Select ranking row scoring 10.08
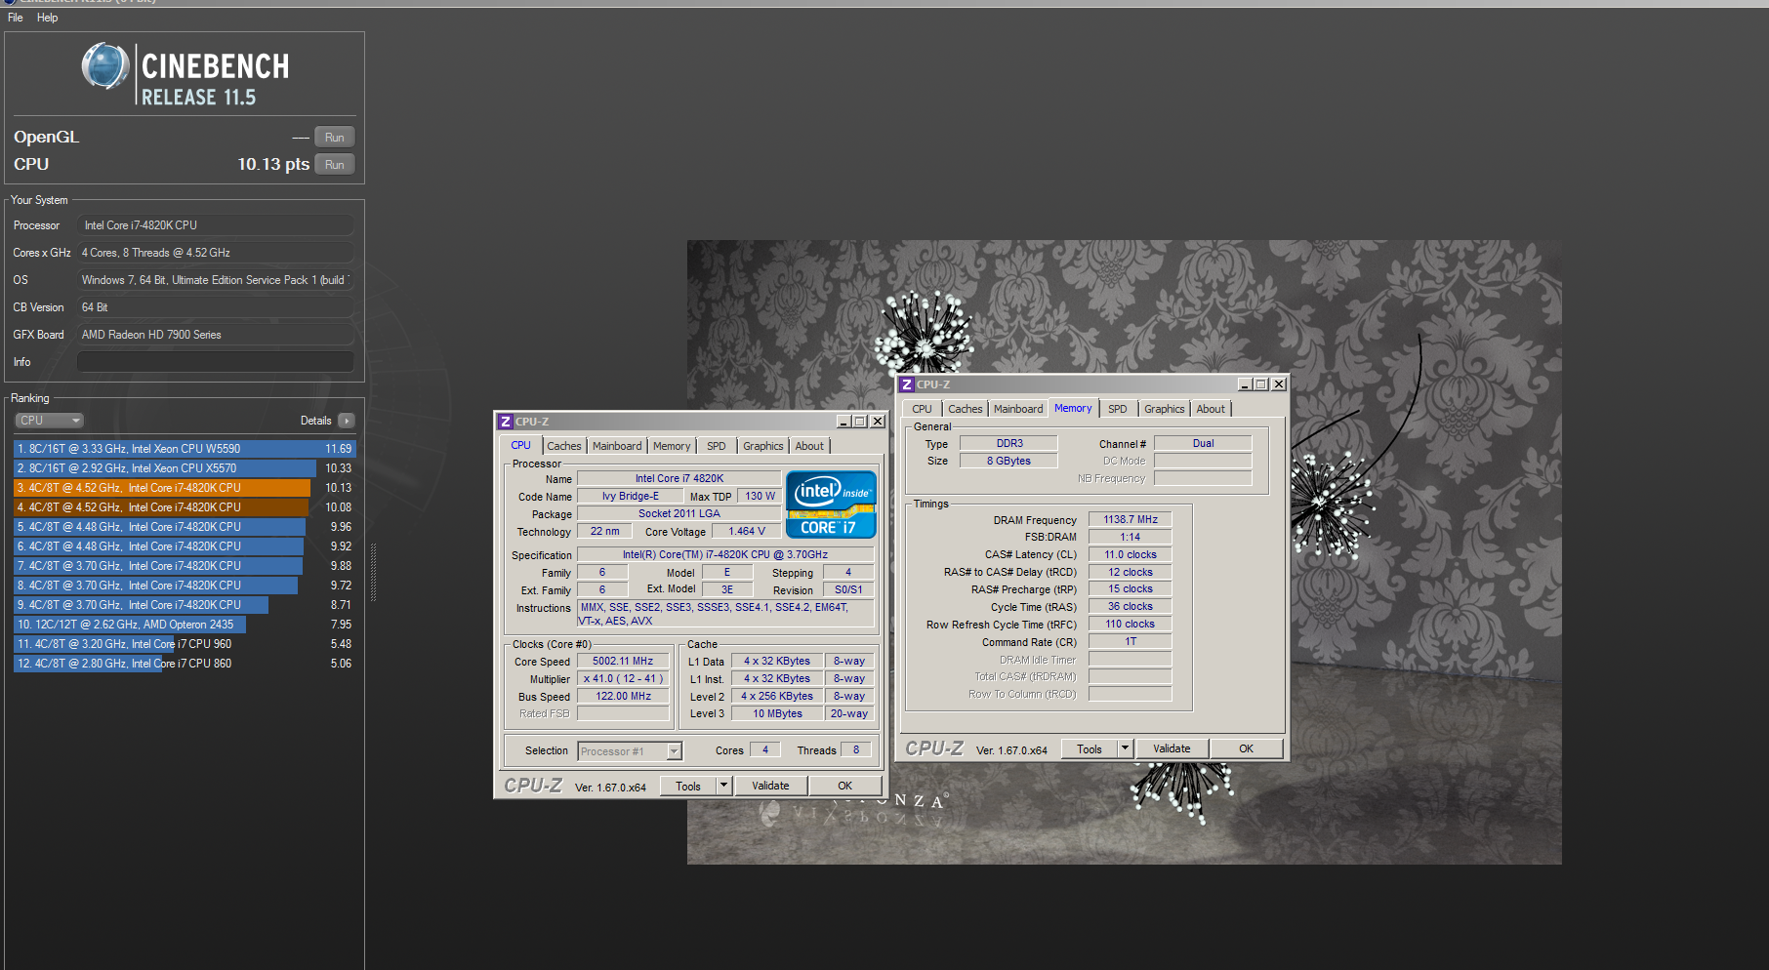This screenshot has height=970, width=1769. (185, 507)
